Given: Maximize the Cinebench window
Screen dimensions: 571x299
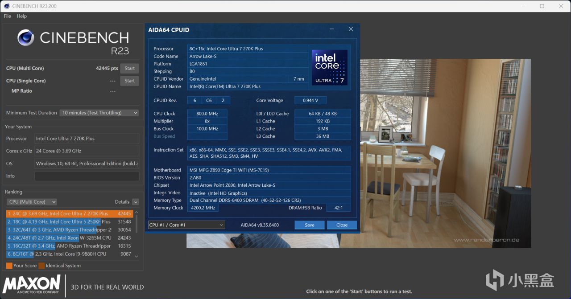Looking at the screenshot, I should [x=542, y=6].
